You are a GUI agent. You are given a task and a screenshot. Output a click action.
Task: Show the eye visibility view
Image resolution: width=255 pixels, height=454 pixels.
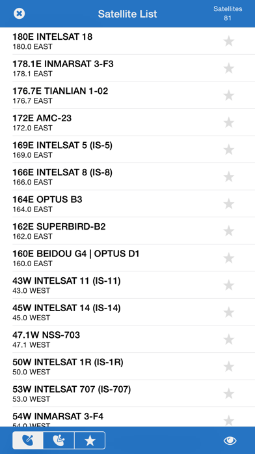[x=230, y=440]
